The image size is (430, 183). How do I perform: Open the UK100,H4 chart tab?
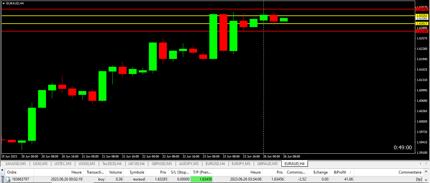point(136,164)
